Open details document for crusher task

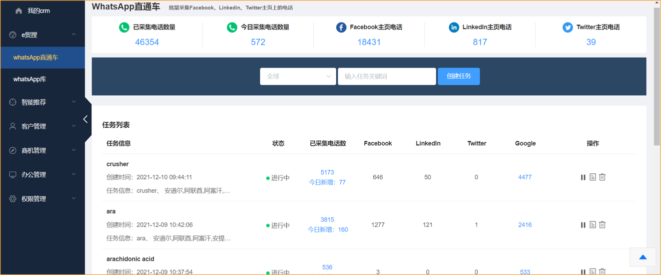pos(592,177)
